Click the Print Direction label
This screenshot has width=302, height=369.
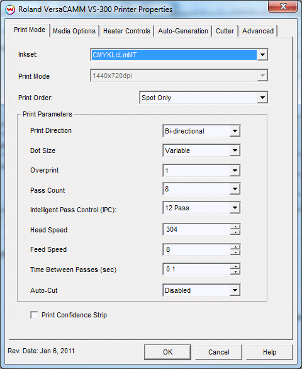[51, 130]
